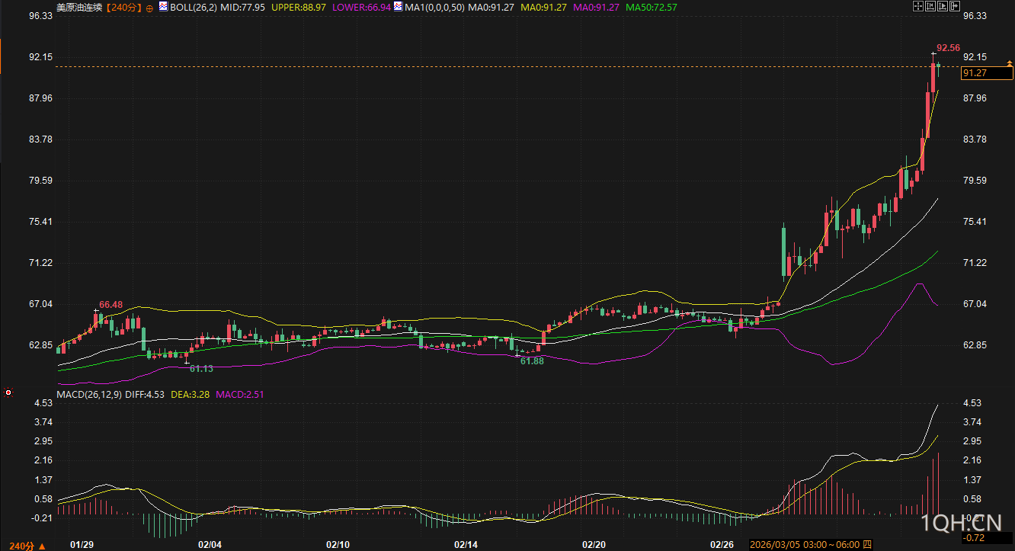This screenshot has width=1015, height=551.
Task: Click the MA1(0,0,0,50) indicator label
Action: click(x=434, y=8)
